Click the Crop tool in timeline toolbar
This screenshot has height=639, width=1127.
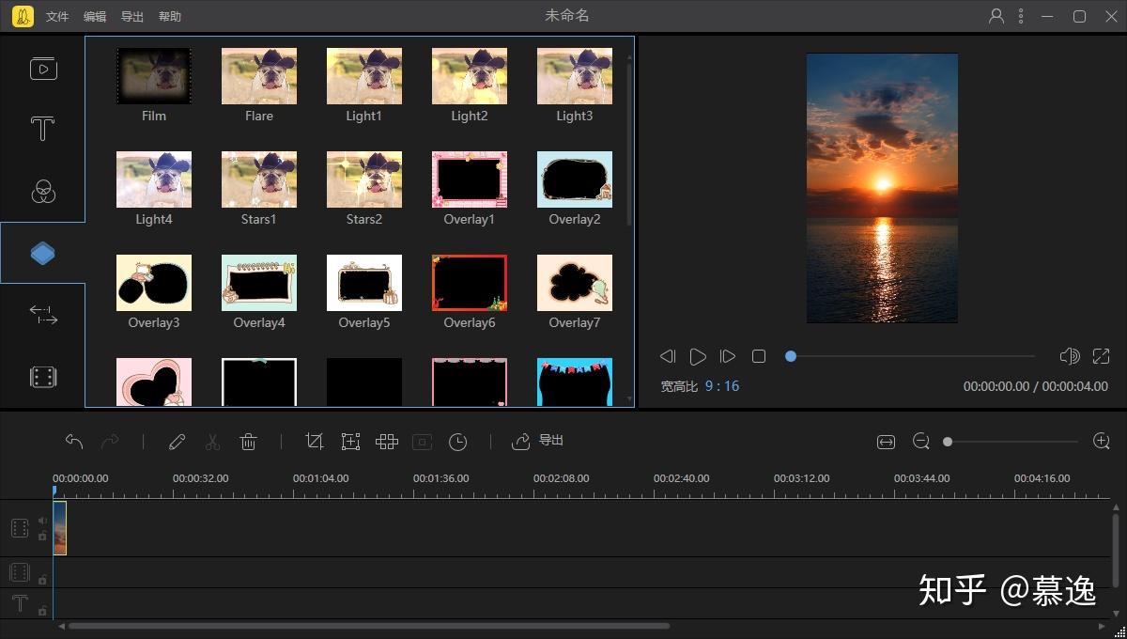click(315, 442)
